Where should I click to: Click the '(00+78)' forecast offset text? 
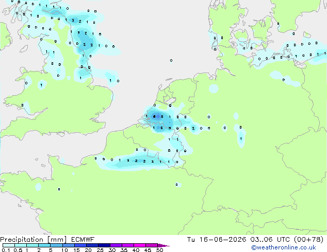pos(308,240)
